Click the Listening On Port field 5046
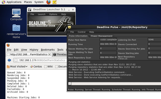This screenshot has height=99, width=161. click(x=154, y=40)
